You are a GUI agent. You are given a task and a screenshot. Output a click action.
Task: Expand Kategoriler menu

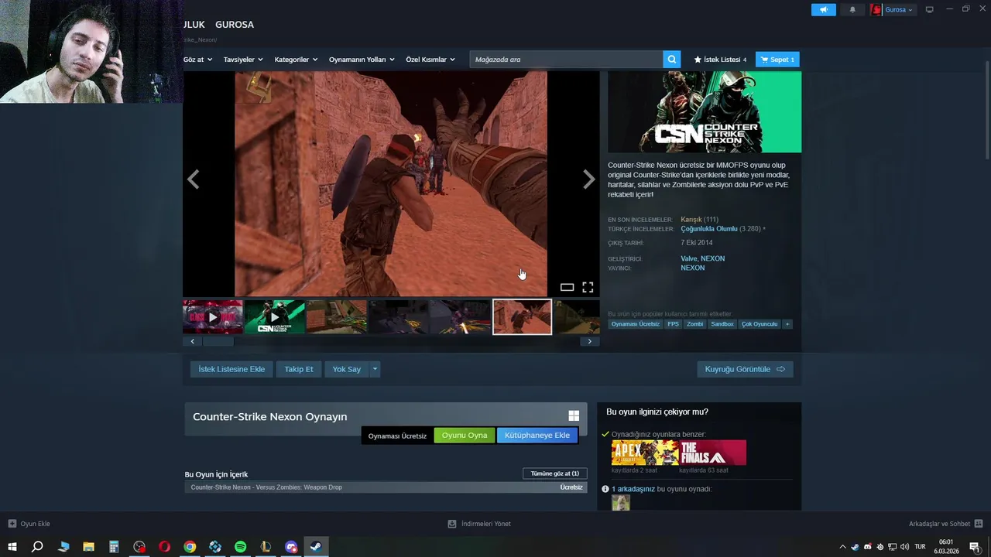296,60
